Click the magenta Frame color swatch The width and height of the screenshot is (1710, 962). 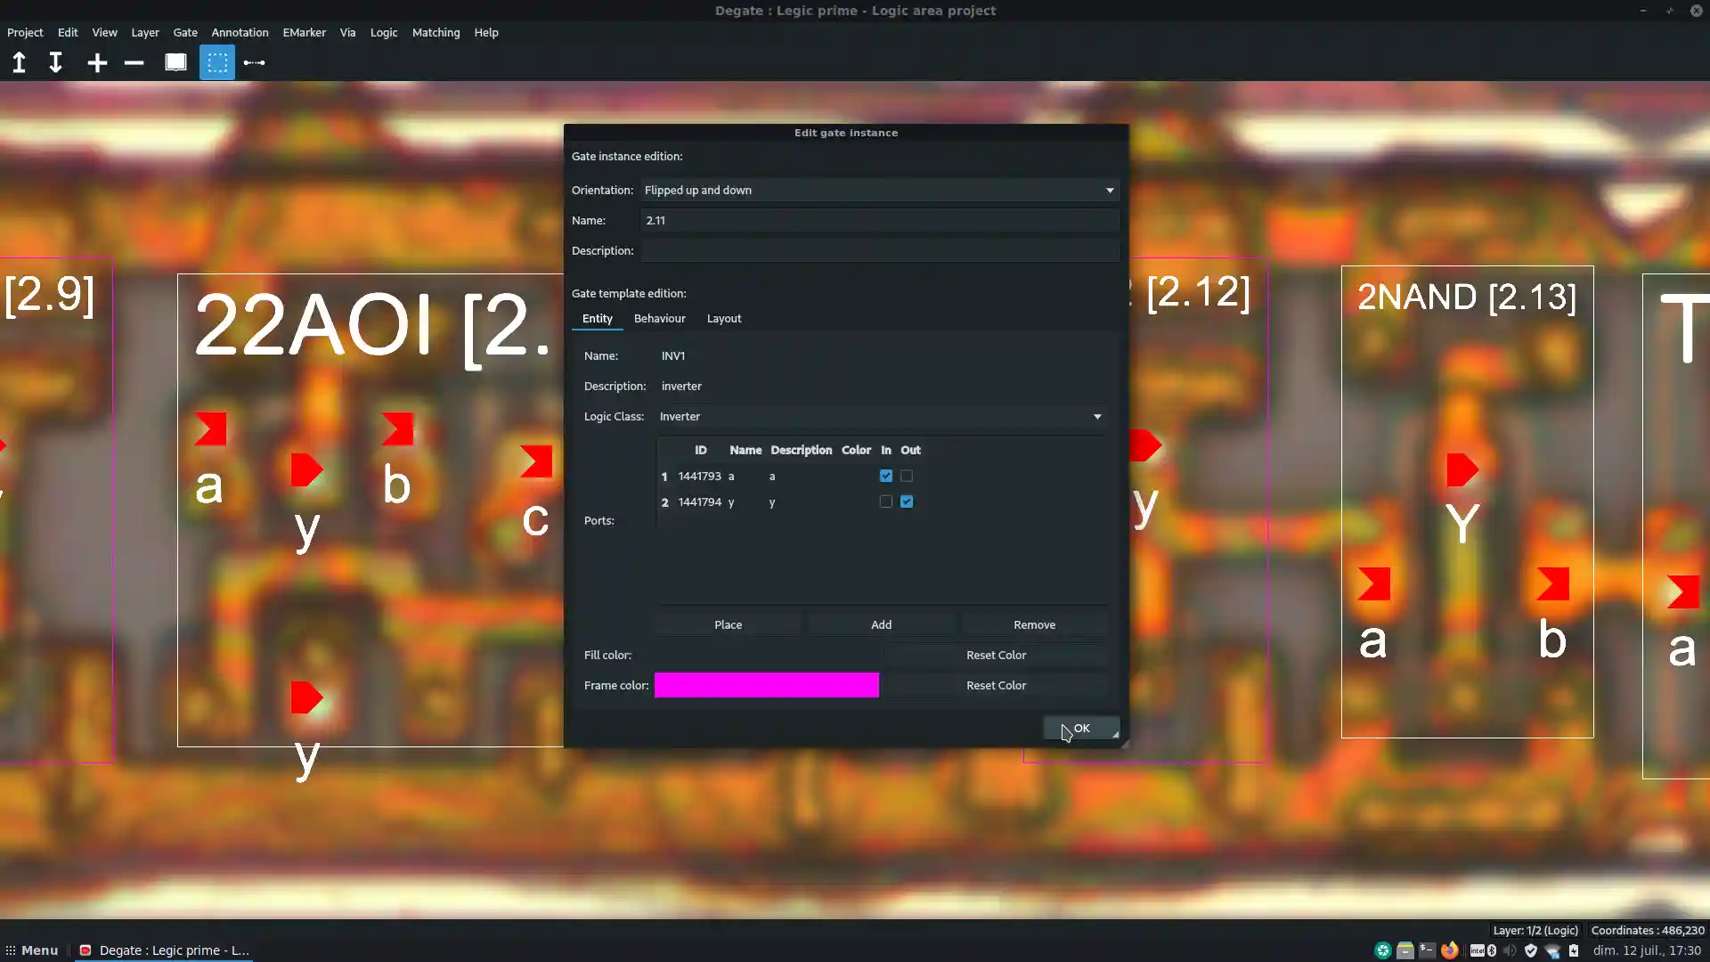pyautogui.click(x=766, y=685)
